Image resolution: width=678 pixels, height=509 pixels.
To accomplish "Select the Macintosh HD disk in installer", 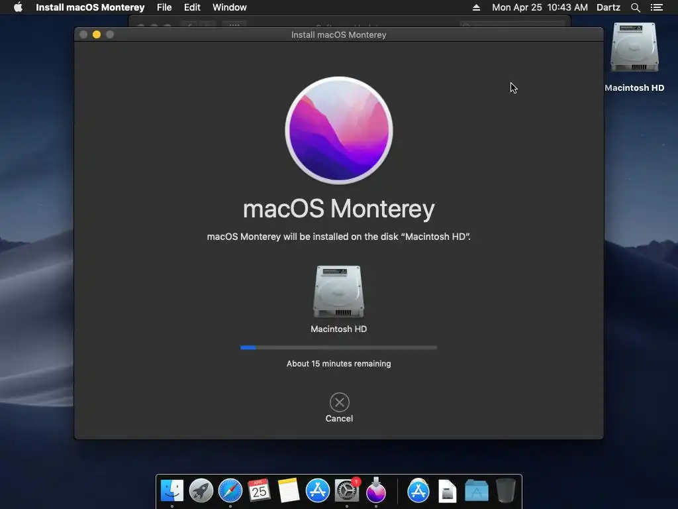I will (x=338, y=292).
